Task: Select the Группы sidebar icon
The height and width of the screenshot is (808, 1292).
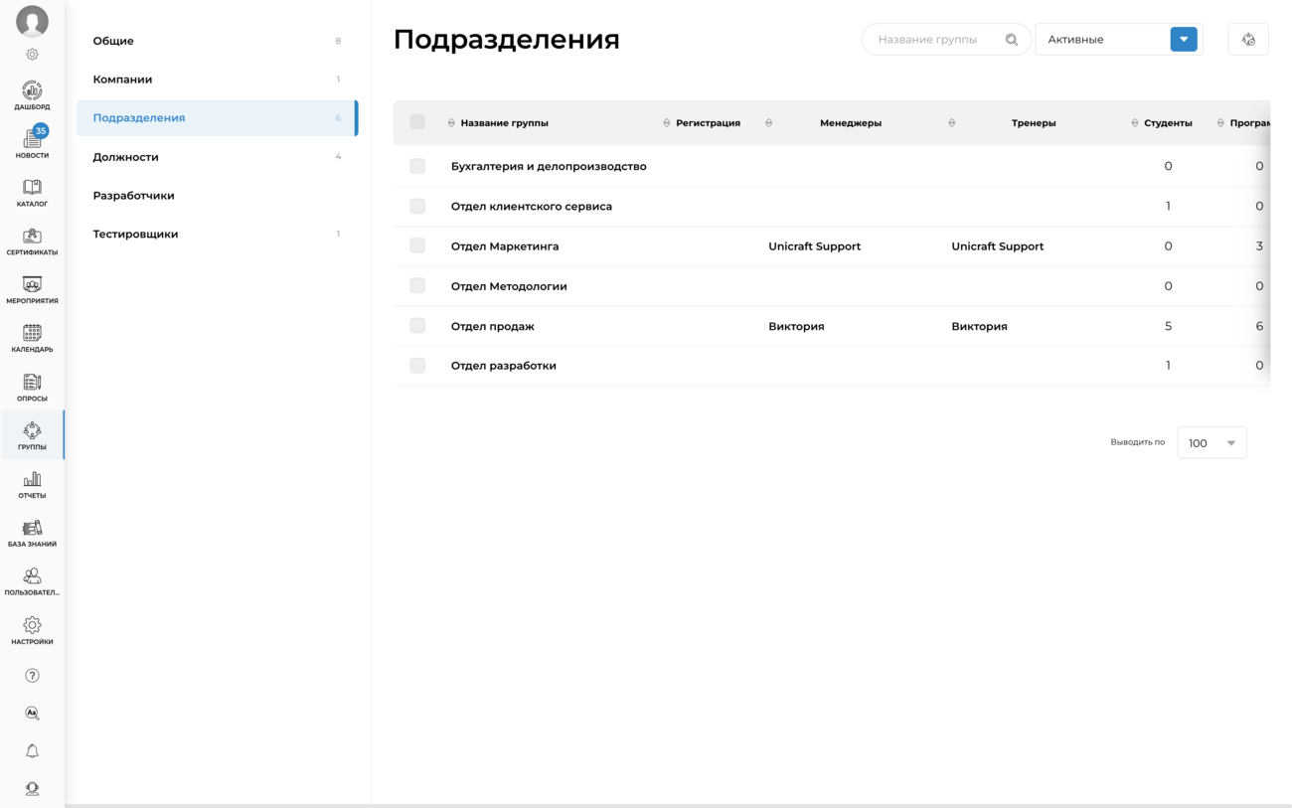Action: point(32,435)
